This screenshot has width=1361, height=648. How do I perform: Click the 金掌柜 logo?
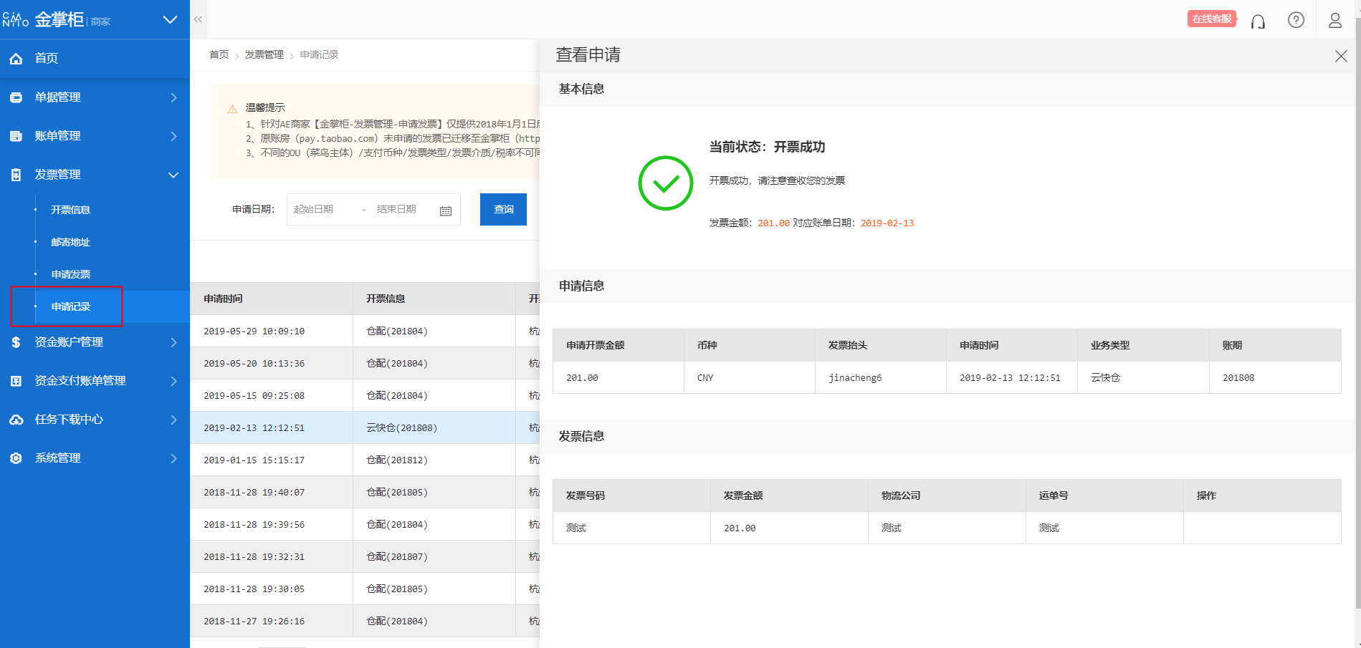[57, 19]
